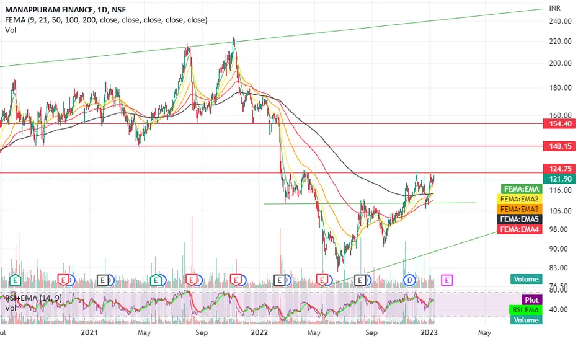This screenshot has width=578, height=341.
Task: Click the 180.00 price axis value
Action: tap(560, 88)
